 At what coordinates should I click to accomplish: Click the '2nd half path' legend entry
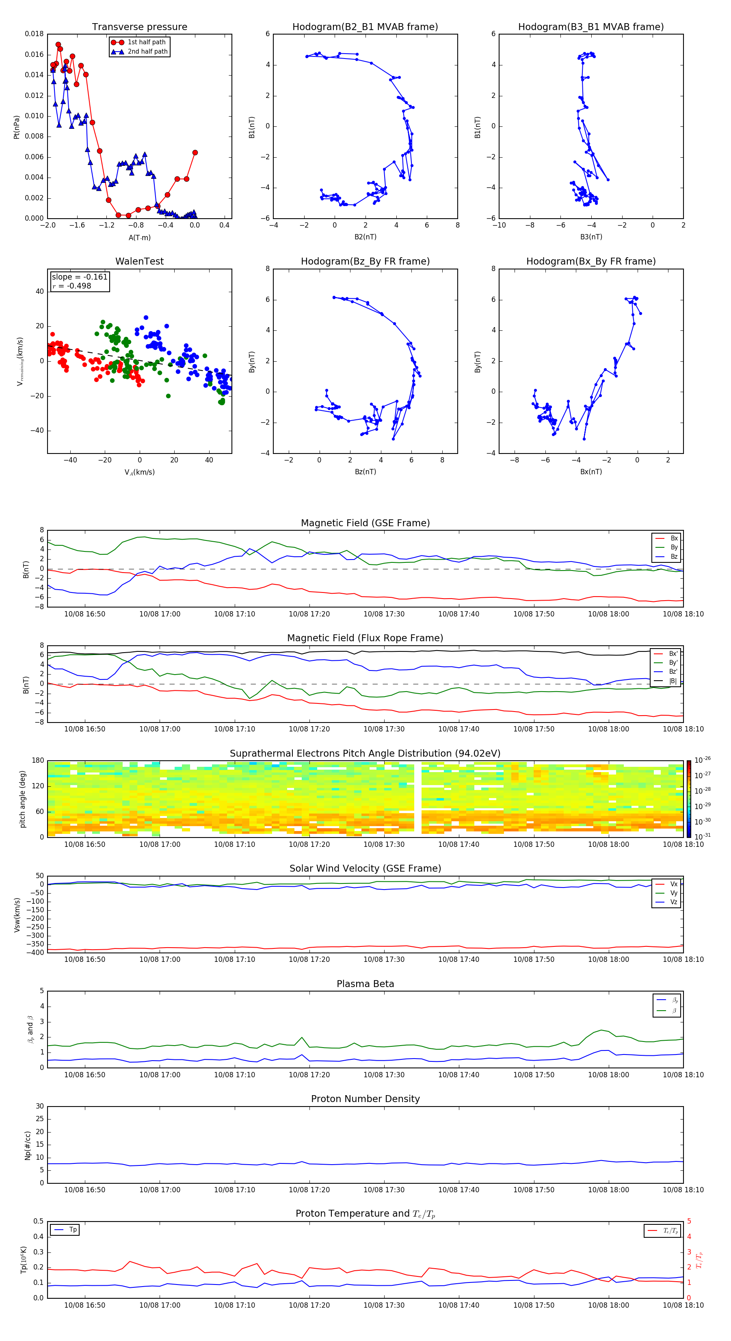139,52
